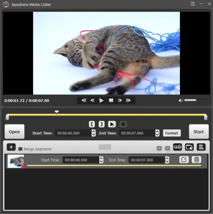
Task: Edit the segment with pencil icon
Action: click(184, 159)
